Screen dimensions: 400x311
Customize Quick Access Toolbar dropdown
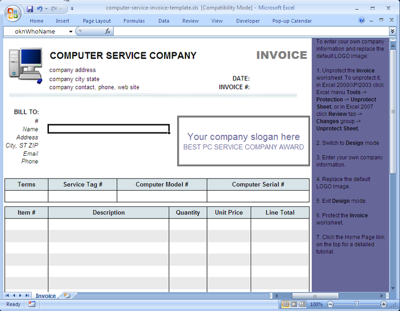click(x=72, y=9)
